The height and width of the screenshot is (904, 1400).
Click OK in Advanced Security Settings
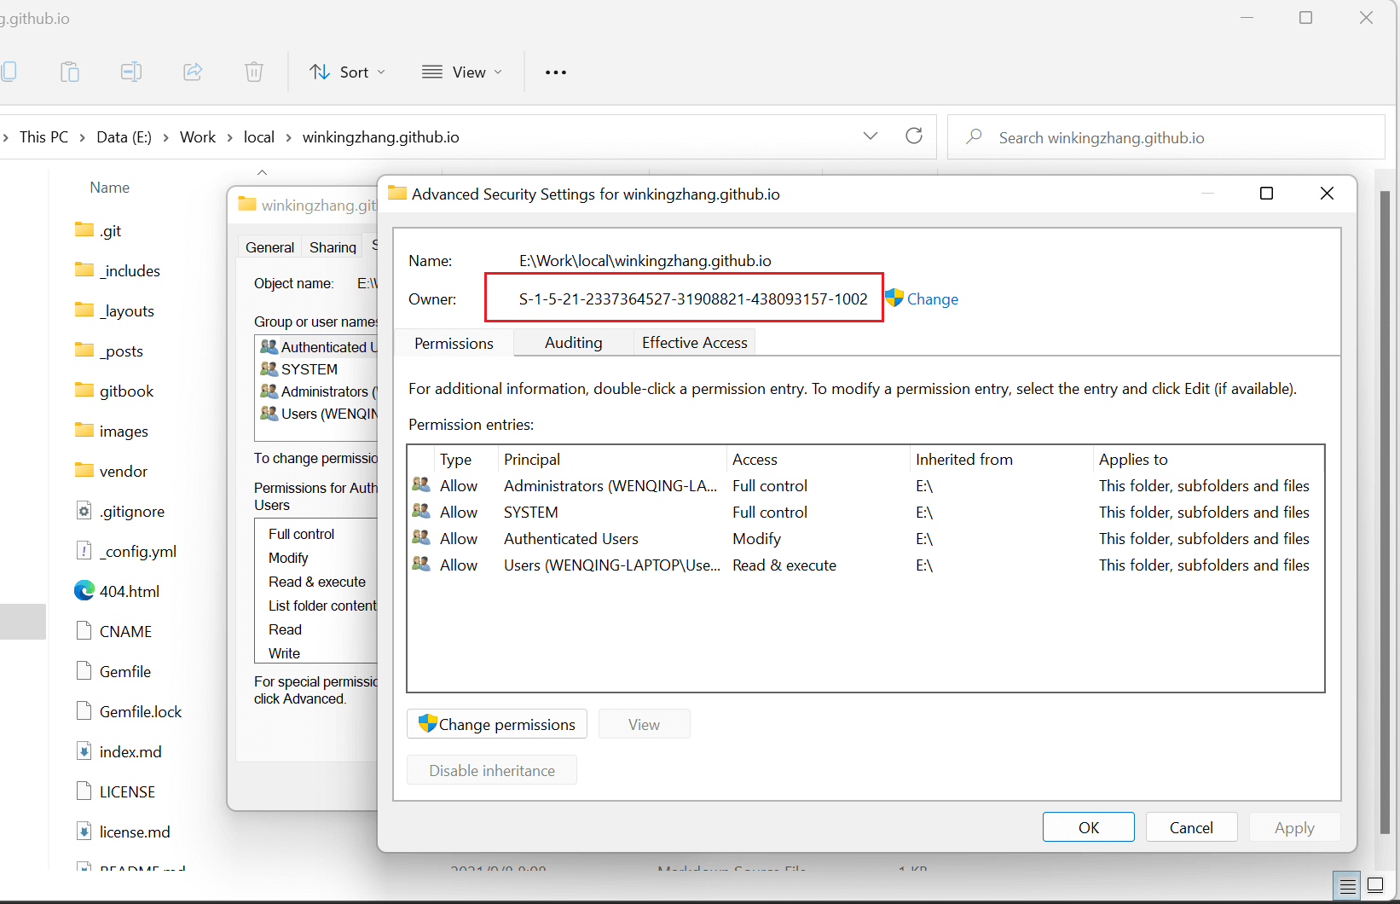[x=1089, y=827]
